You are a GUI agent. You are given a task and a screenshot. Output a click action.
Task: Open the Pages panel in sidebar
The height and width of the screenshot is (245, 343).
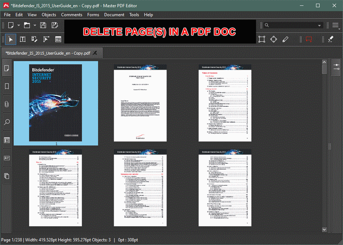click(x=7, y=68)
